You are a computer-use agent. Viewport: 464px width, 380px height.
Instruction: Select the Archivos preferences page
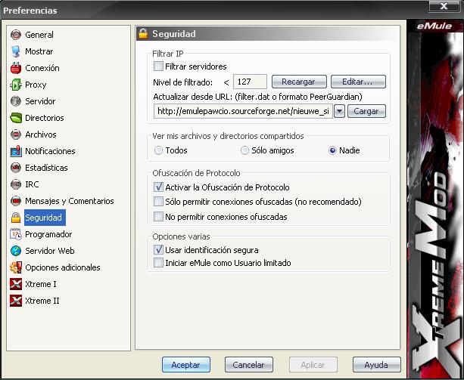pos(41,134)
